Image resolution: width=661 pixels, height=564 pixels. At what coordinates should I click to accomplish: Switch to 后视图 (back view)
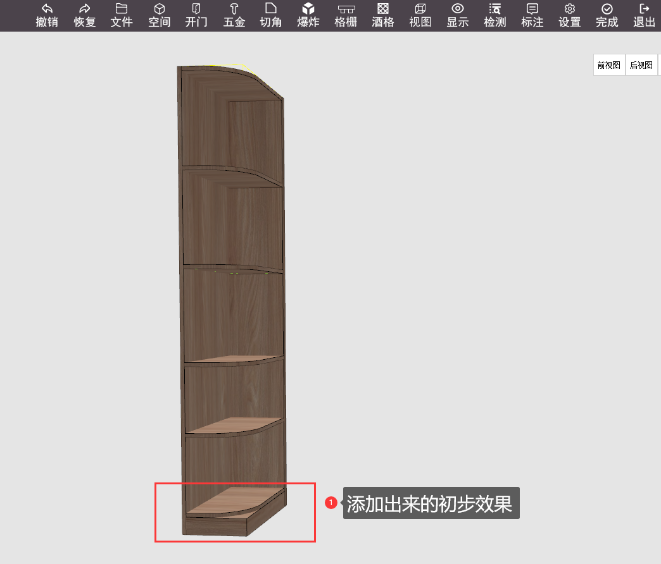pos(641,65)
